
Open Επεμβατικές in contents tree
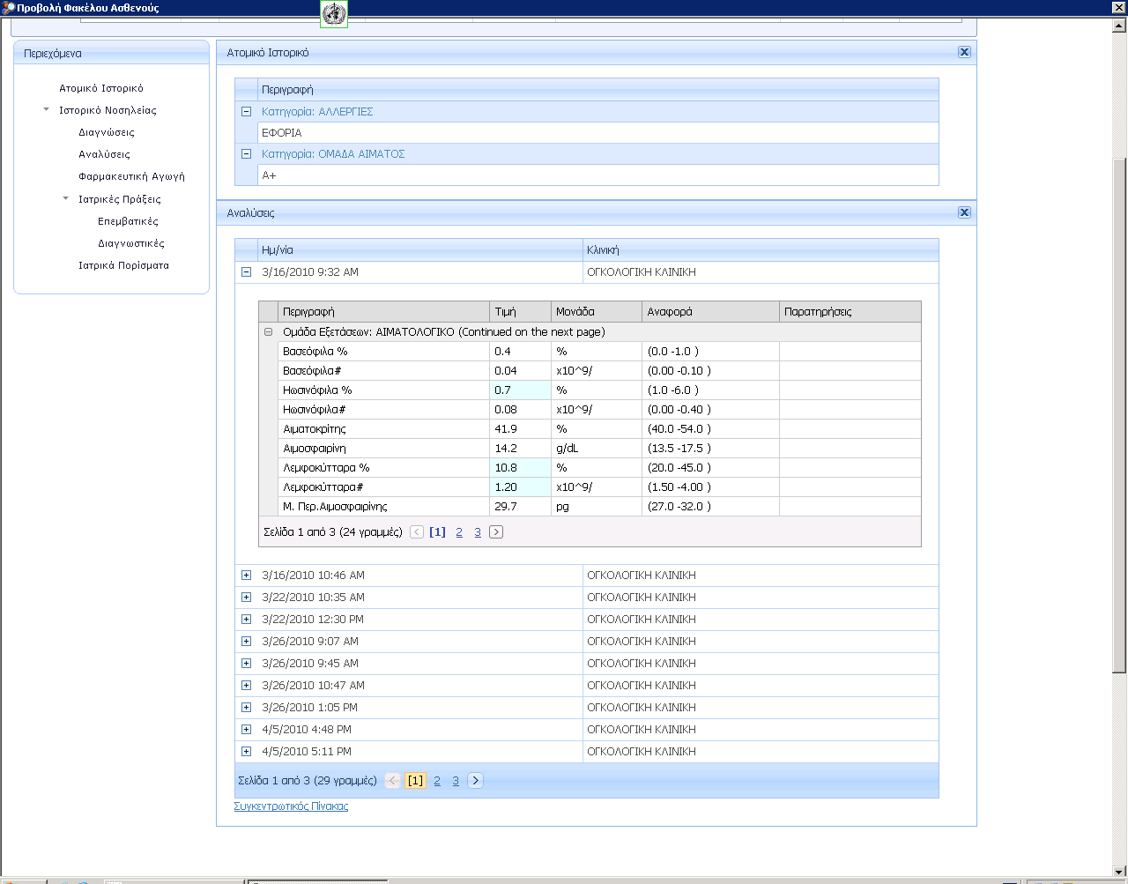(128, 221)
